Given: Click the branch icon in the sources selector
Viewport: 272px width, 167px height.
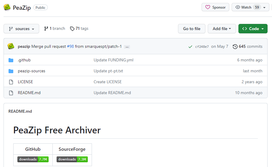Looking at the screenshot, I should coord(11,29).
